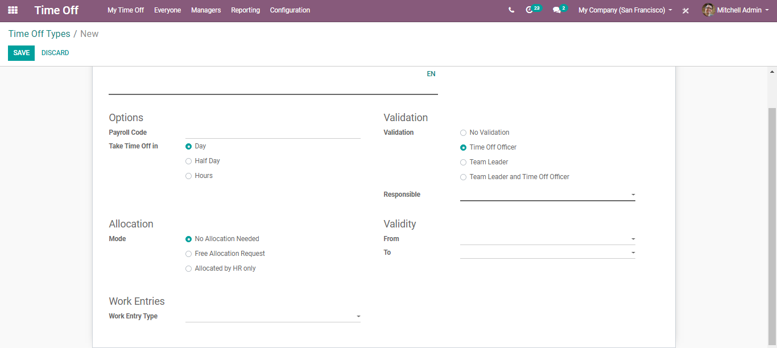The height and width of the screenshot is (348, 777).
Task: Click the EN translation button
Action: pyautogui.click(x=431, y=74)
